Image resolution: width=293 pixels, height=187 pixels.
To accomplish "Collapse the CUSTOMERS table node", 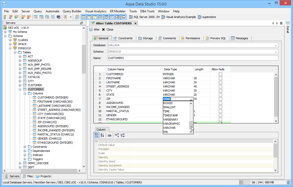I will [x=20, y=90].
